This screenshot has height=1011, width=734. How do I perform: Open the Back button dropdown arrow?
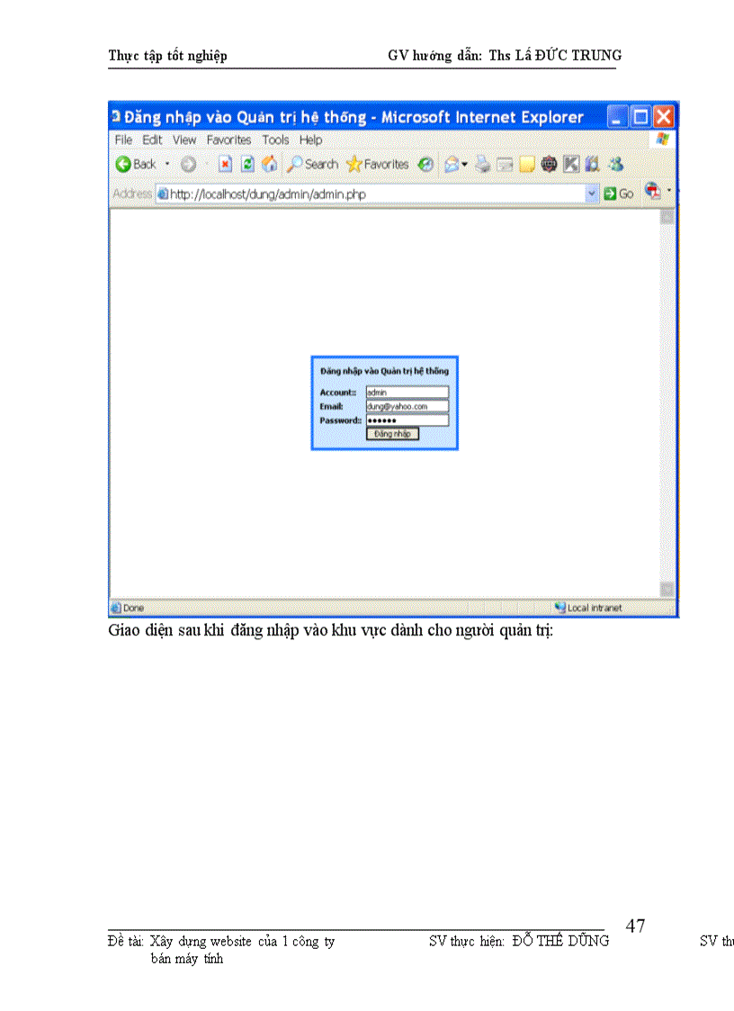pyautogui.click(x=165, y=164)
